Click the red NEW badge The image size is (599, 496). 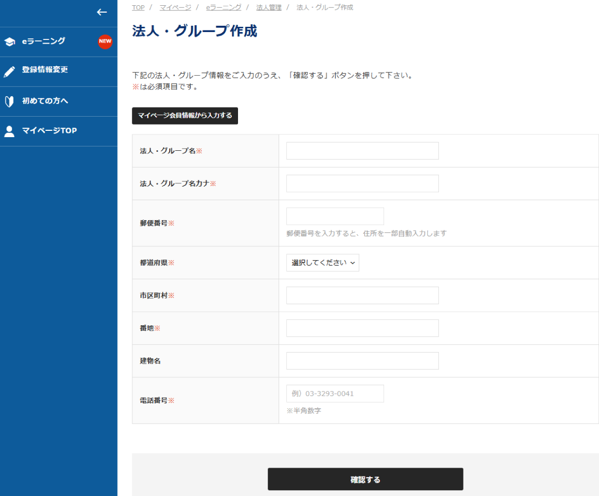click(105, 42)
